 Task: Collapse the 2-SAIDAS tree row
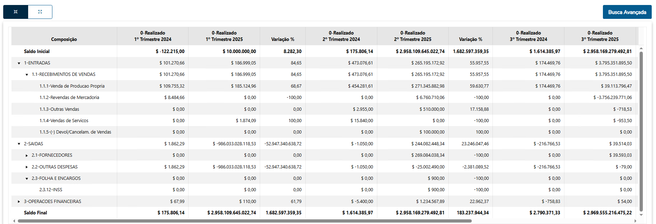pos(19,144)
